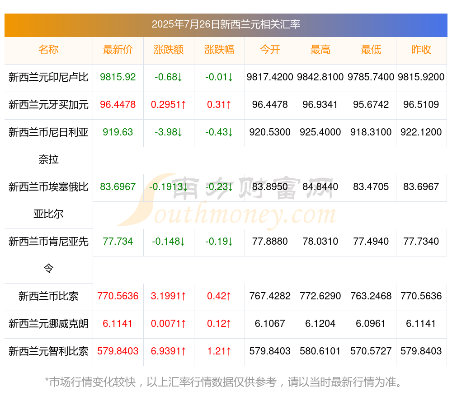
Task: Click the low value 95.6742
Action: (x=371, y=105)
